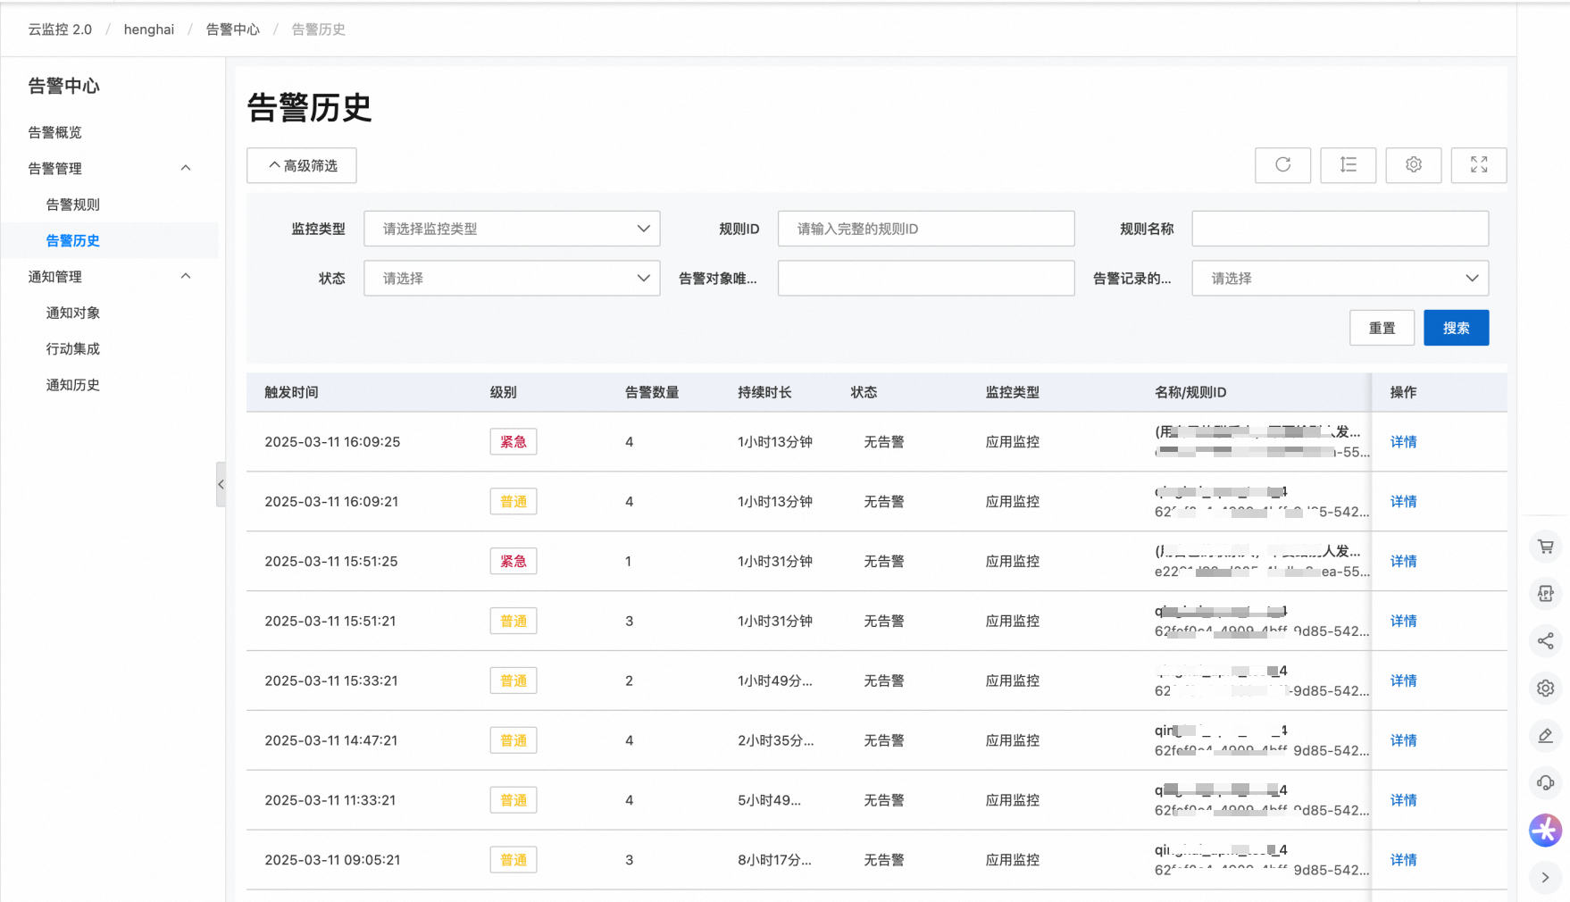Click the 持续时长 column header
The height and width of the screenshot is (902, 1570).
click(x=764, y=393)
